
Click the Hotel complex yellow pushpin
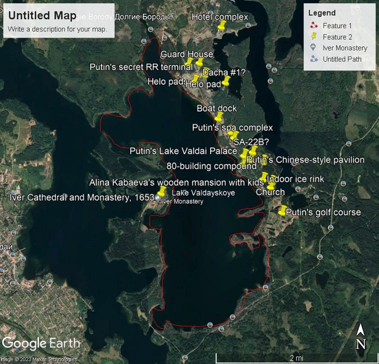tap(222, 25)
